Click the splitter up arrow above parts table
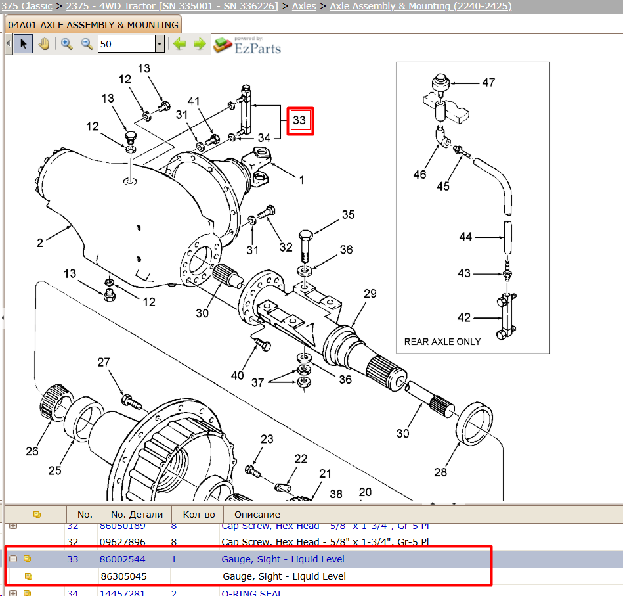This screenshot has width=623, height=596. (x=433, y=503)
